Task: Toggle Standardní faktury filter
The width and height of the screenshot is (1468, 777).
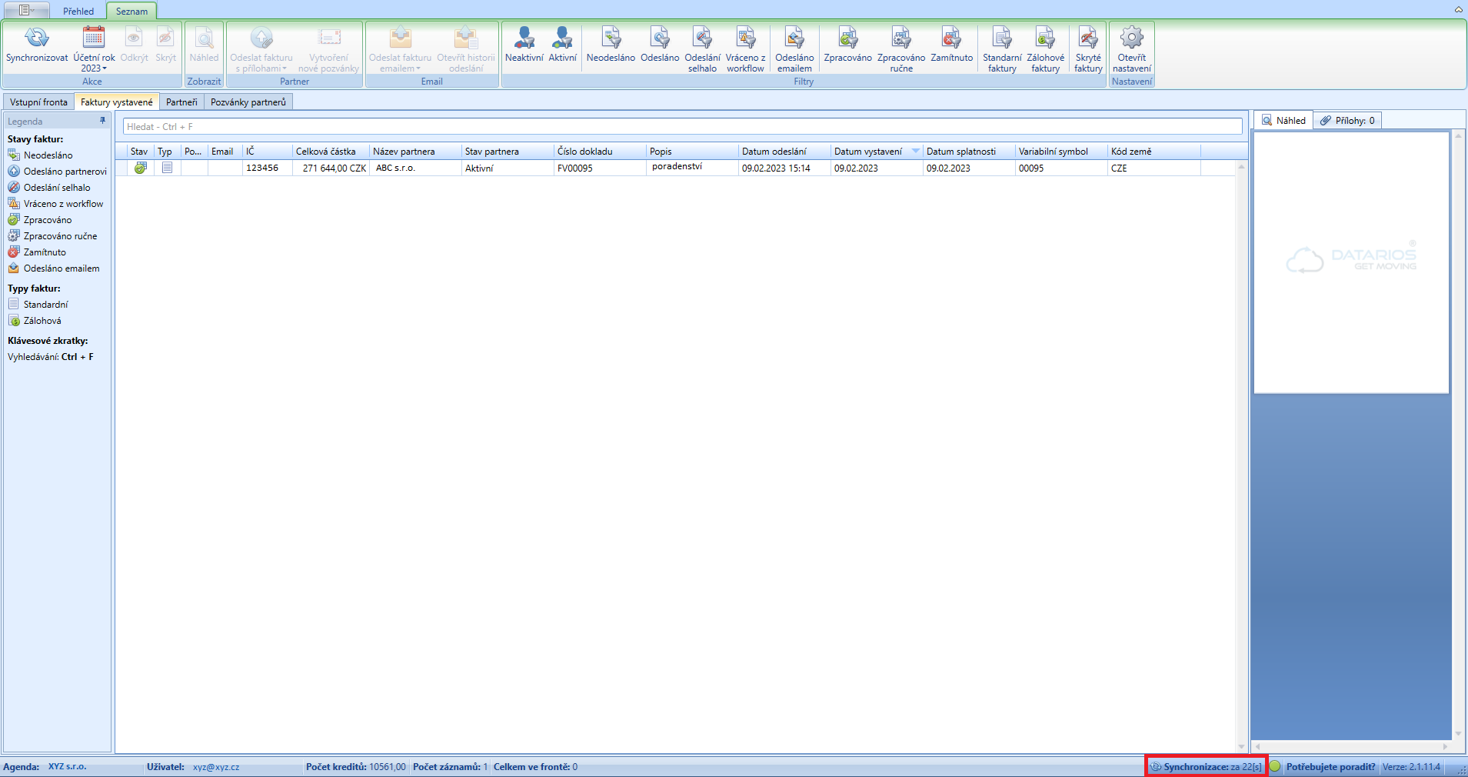Action: point(1002,38)
